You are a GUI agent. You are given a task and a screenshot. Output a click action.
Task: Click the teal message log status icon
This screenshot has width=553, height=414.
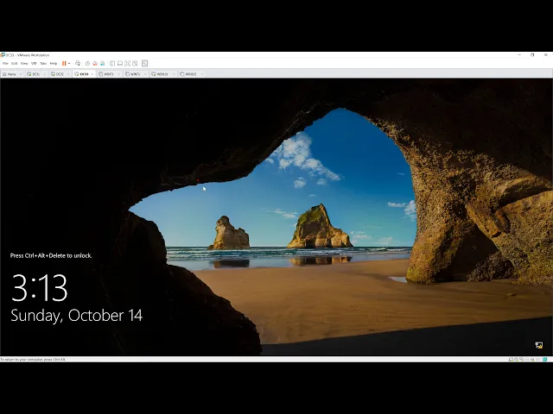[545, 360]
